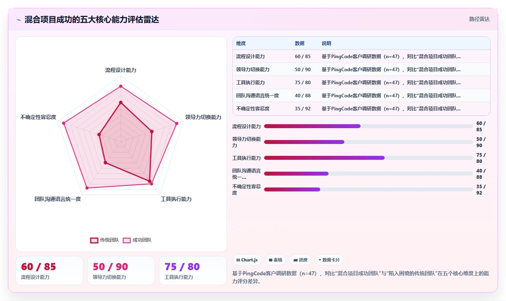Image resolution: width=506 pixels, height=301 pixels.
Task: Click the 领导力切换能力 table row cell
Action: pyautogui.click(x=253, y=70)
